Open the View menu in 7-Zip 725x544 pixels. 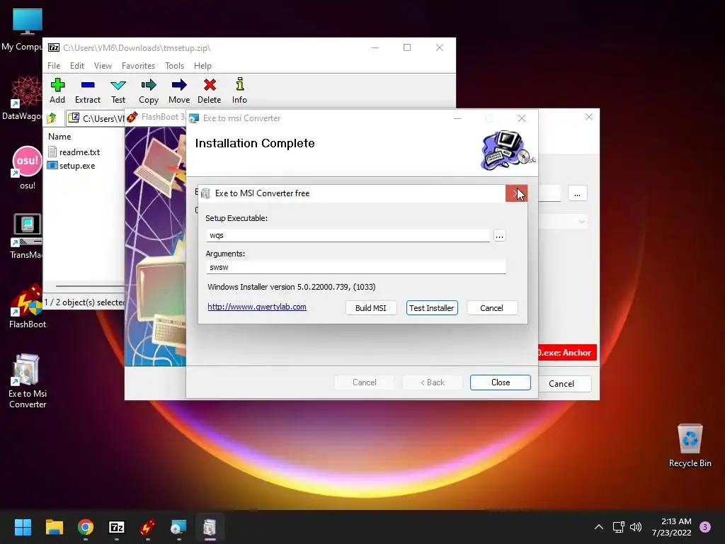point(103,66)
